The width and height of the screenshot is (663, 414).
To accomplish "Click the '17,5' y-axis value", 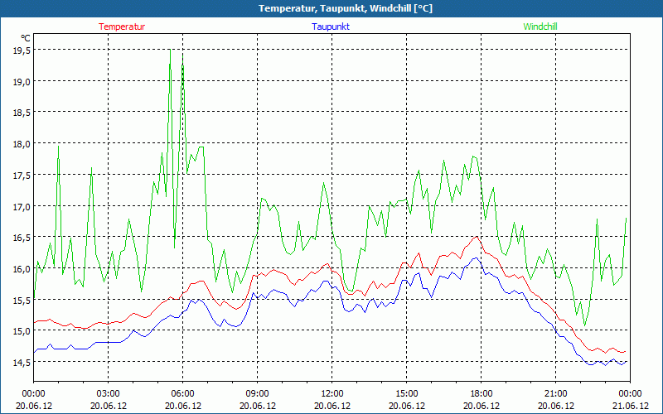I will [x=22, y=176].
